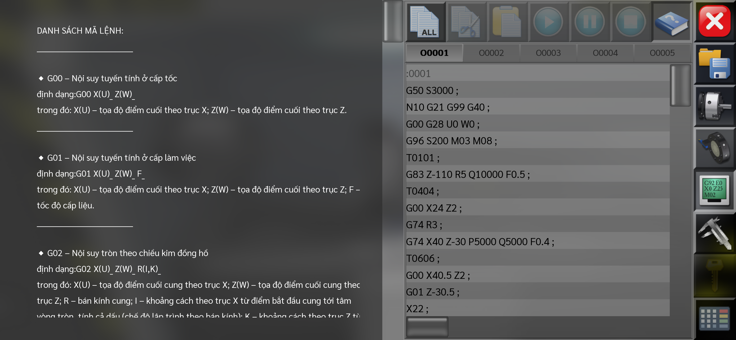The height and width of the screenshot is (340, 736).
Task: Close the editor with red X
Action: [715, 21]
